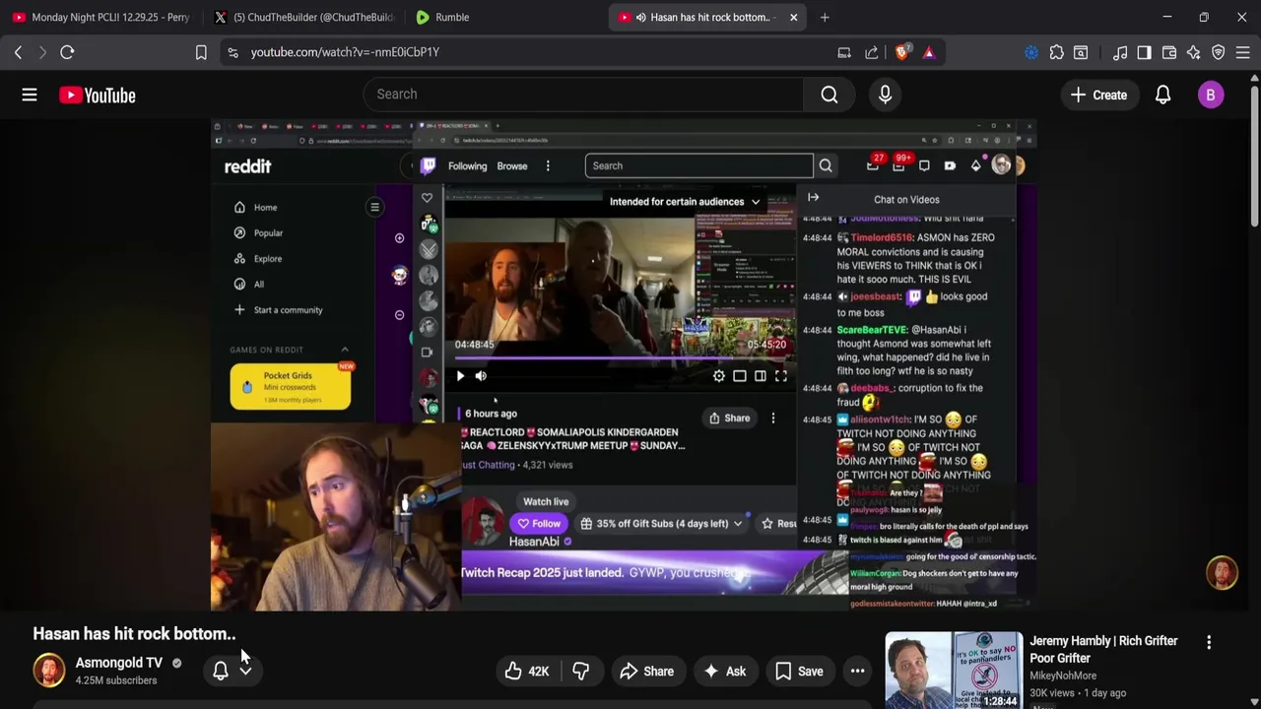Bookmark this page in the address bar
This screenshot has width=1261, height=709.
pyautogui.click(x=201, y=52)
